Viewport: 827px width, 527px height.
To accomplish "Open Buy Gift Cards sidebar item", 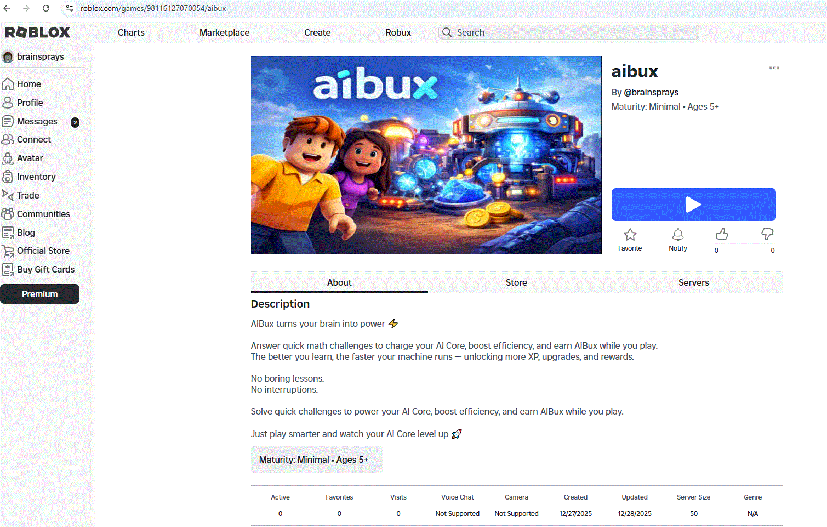I will (45, 269).
